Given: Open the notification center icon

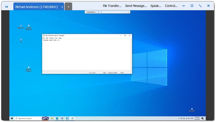Looking at the screenshot, I should pos(202,118).
